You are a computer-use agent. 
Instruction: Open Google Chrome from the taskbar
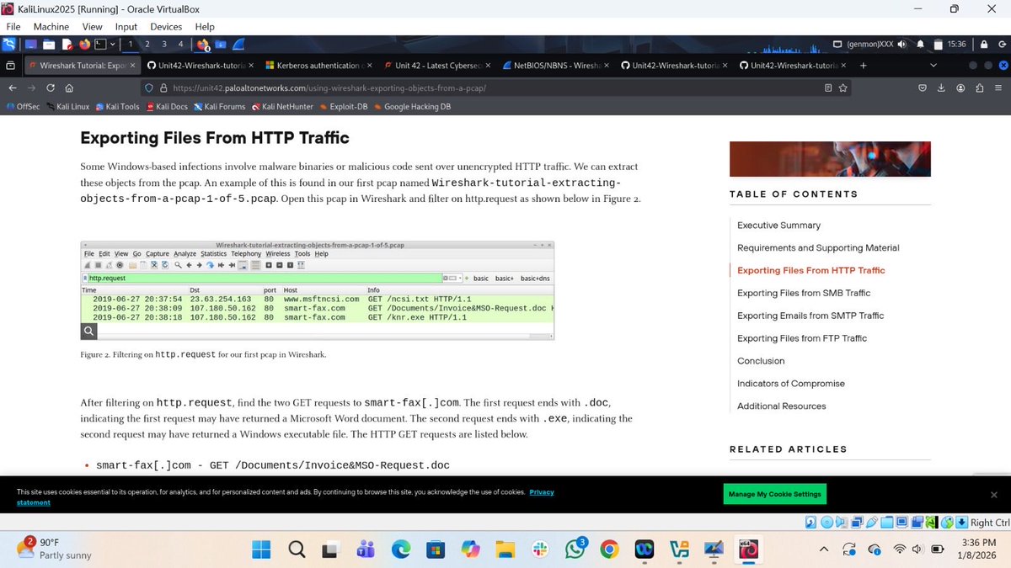609,549
